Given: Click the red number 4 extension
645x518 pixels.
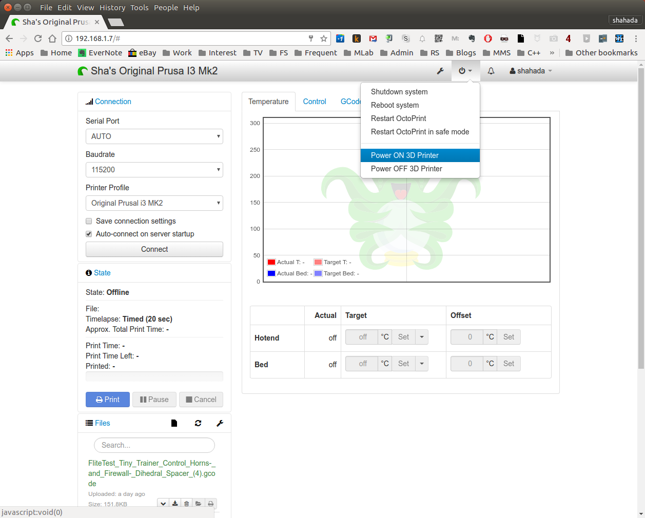Looking at the screenshot, I should pos(569,38).
